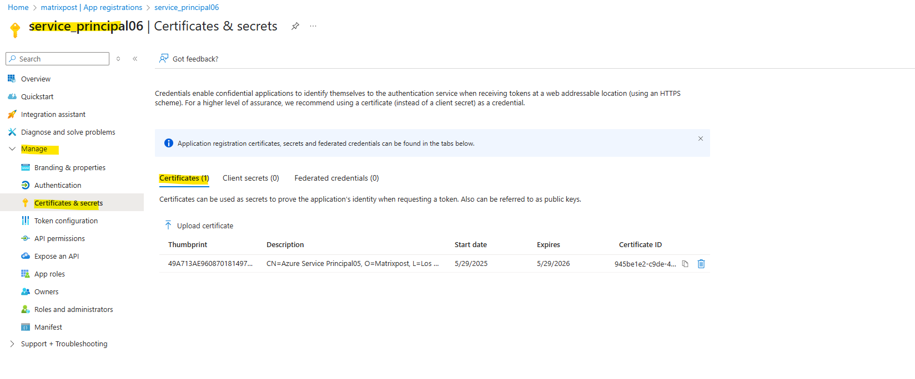The width and height of the screenshot is (915, 379).
Task: Click start date 5/29/2025 cell
Action: point(471,263)
